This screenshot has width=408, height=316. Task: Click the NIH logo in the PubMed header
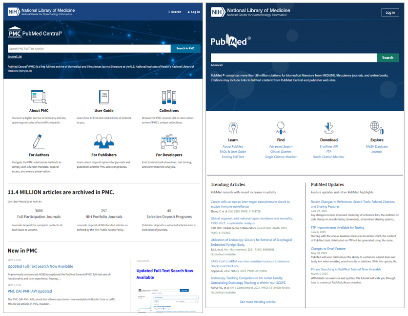(x=217, y=13)
